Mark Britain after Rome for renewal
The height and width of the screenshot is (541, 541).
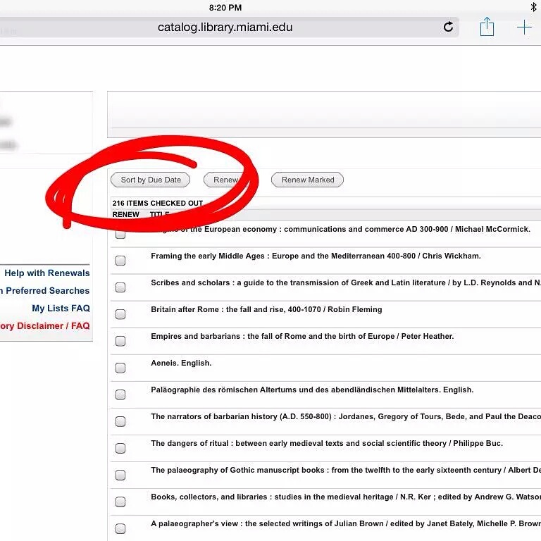click(120, 314)
